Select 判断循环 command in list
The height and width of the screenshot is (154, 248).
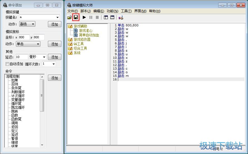(x=18, y=92)
